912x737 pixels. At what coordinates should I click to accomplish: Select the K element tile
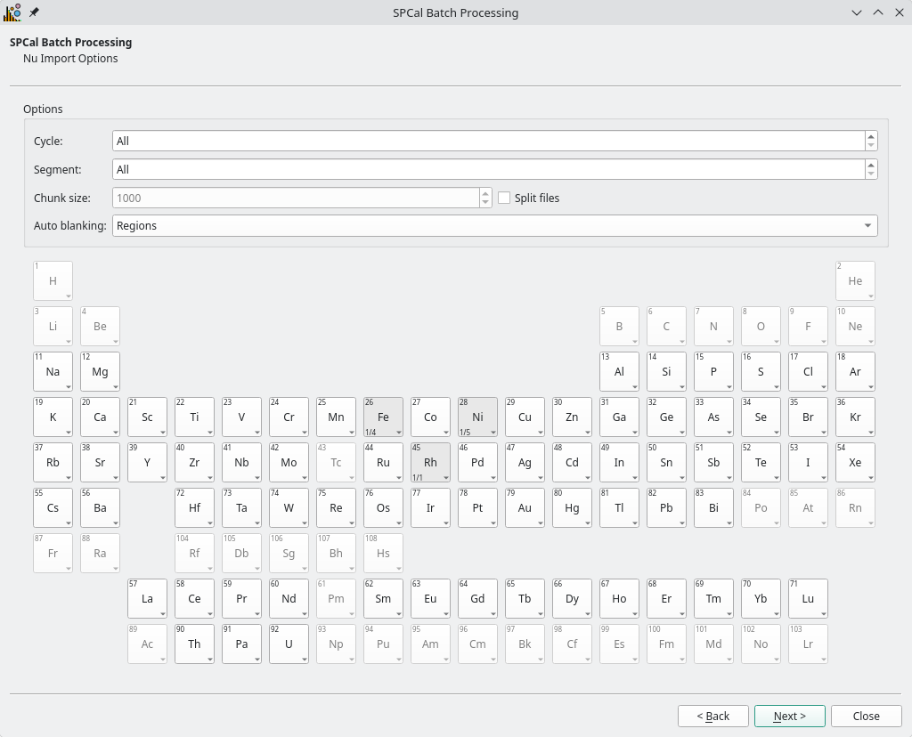click(53, 417)
